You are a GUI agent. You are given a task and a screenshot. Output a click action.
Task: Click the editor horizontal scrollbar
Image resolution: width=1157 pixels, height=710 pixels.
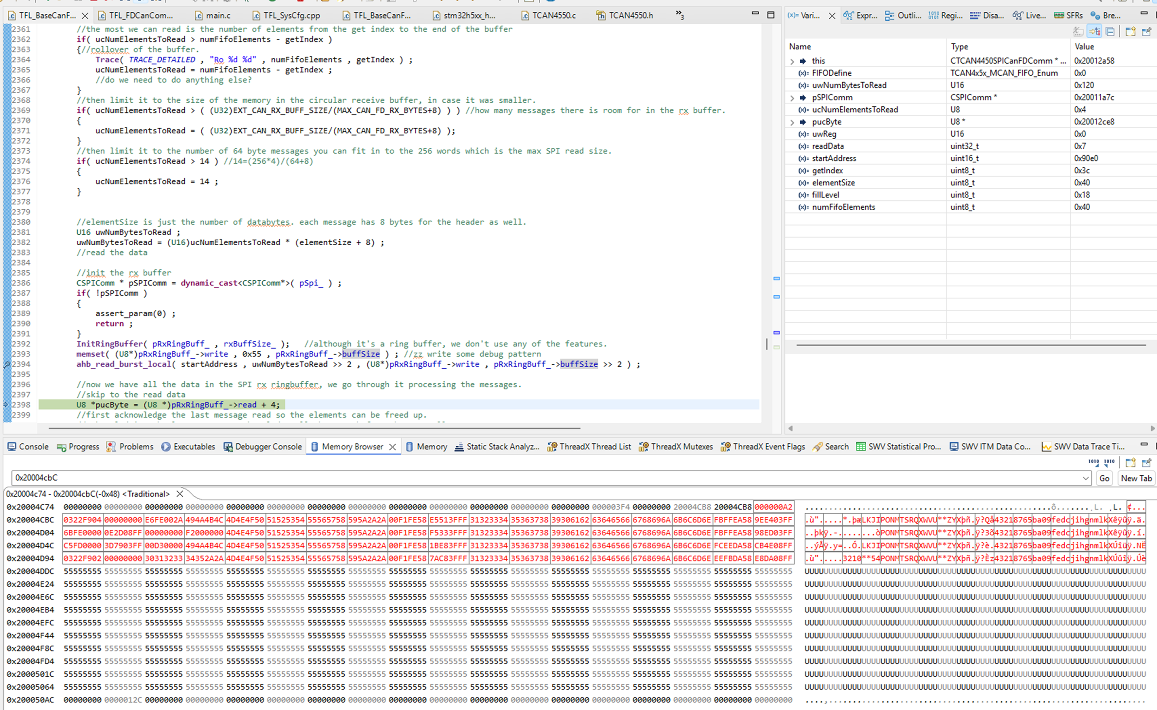(314, 428)
